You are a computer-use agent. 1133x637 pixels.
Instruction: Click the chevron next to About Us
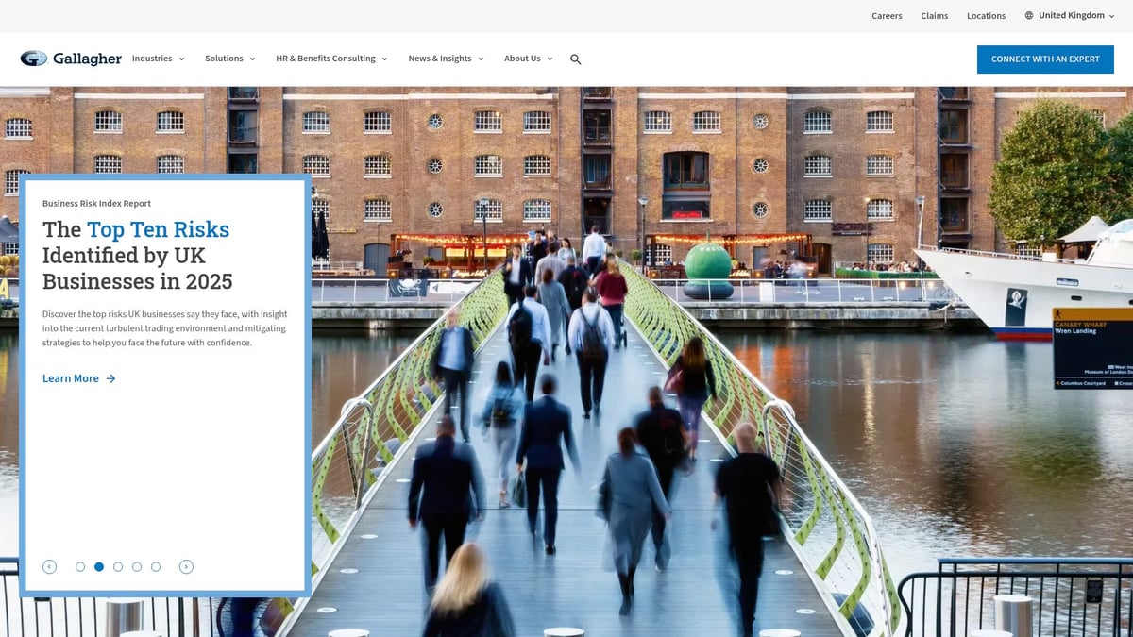[x=550, y=59]
